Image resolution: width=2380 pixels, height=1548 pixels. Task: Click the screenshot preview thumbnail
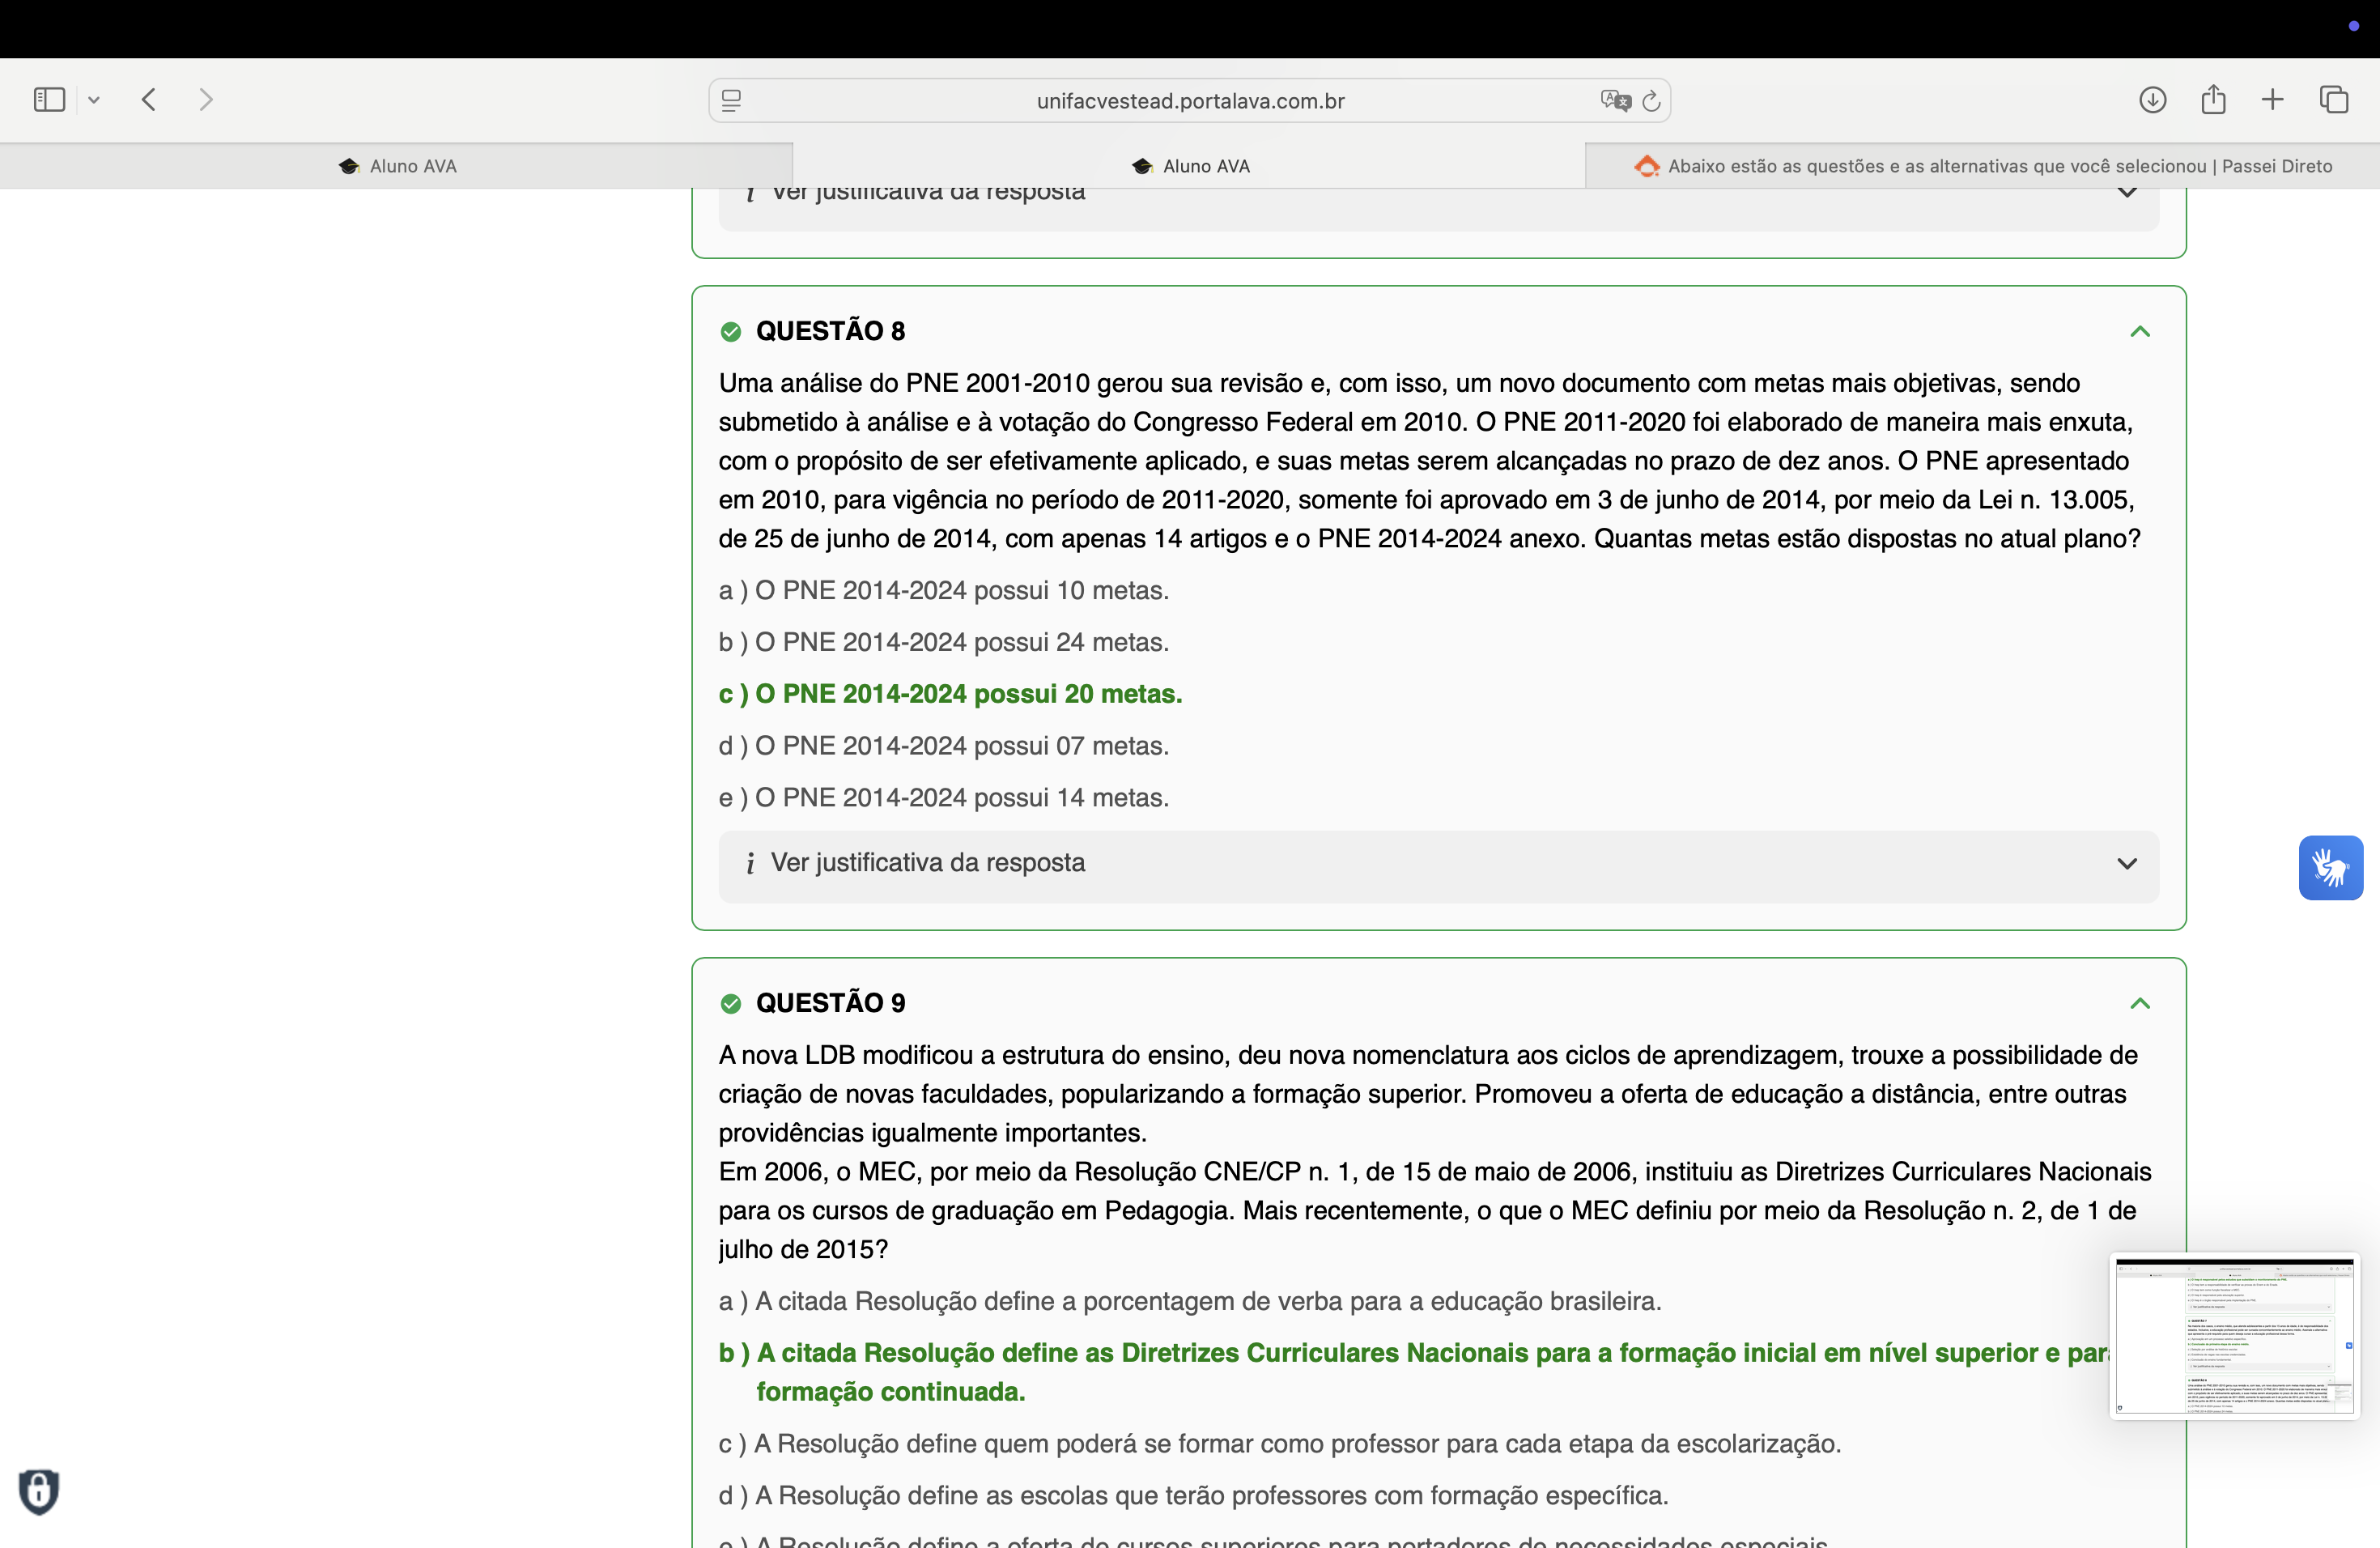(x=2234, y=1335)
